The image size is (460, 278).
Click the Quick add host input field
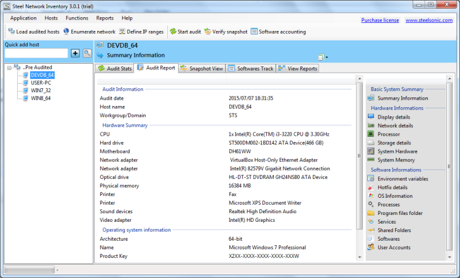tap(36, 53)
